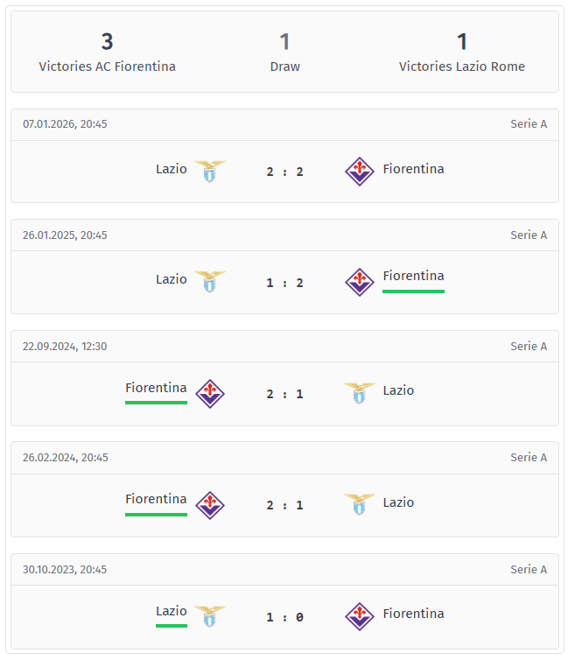Viewport: 568px width, 660px height.
Task: Click Lazio crest in 22.09.2024 match
Action: [x=359, y=393]
